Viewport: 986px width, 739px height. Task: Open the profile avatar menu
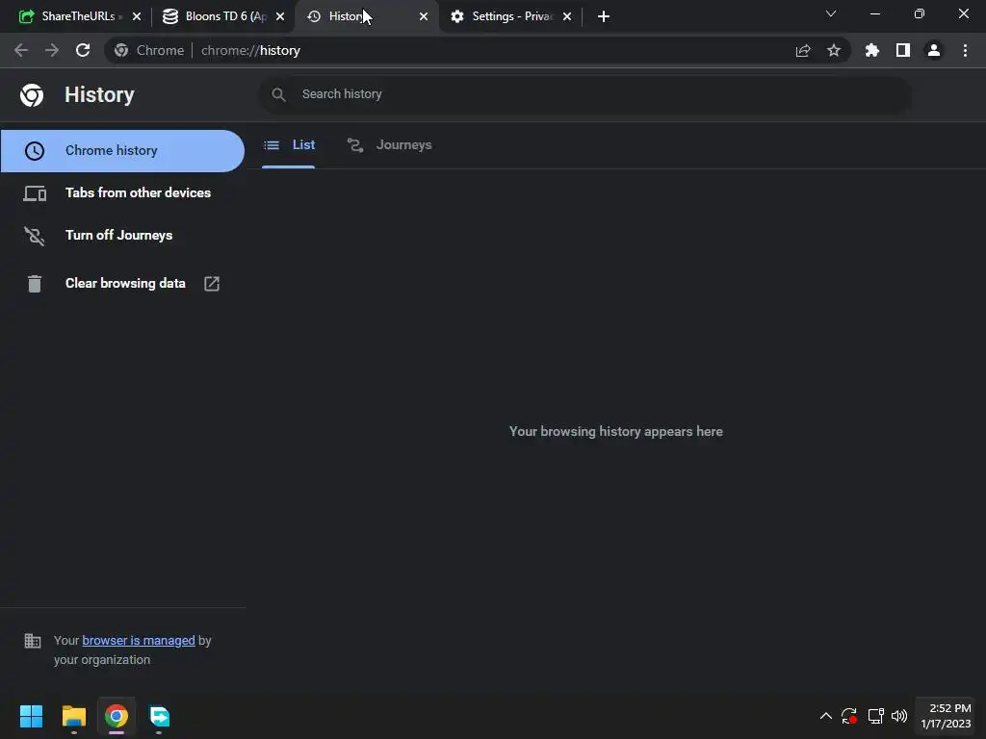(934, 50)
